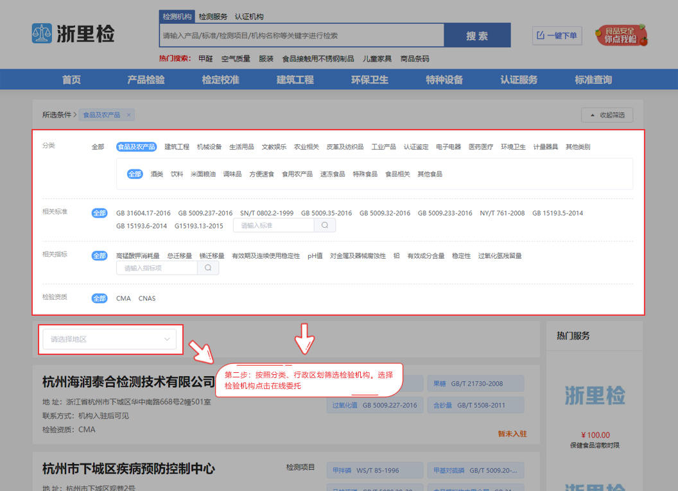Select the 建筑工程 category filter option
Viewport: 678px width, 491px height.
coord(177,146)
